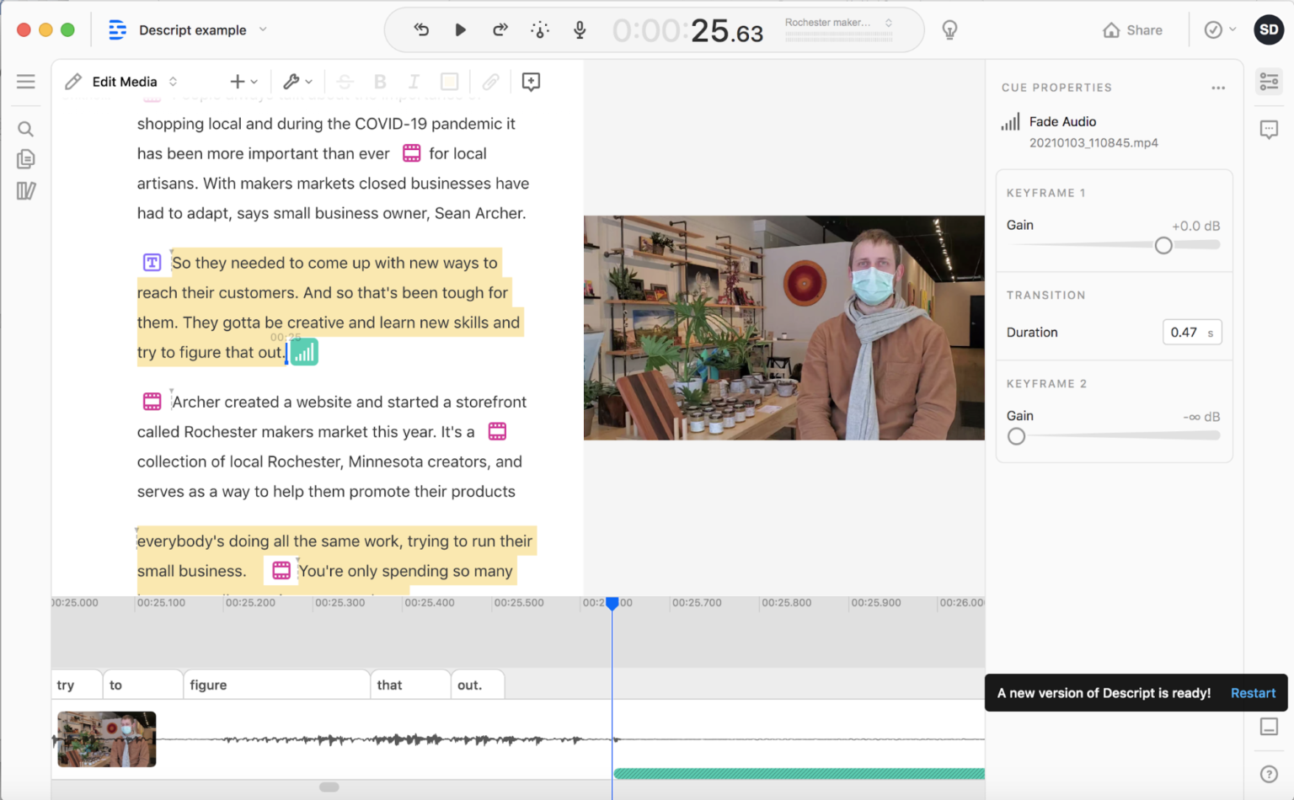Viewport: 1294px width, 800px height.
Task: Open Cue Properties three-dot menu
Action: [1218, 88]
